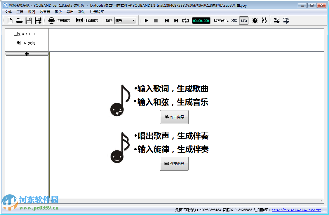Switch playback timbre to SF2

tap(244, 20)
